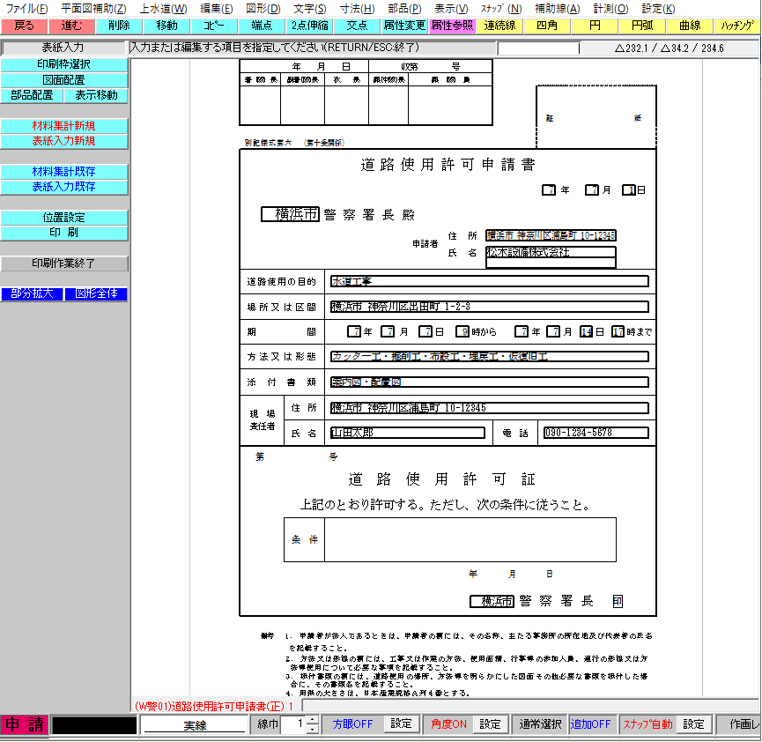Viewport: 762px width, 742px height.
Task: Open the 表示(V) menu
Action: coord(451,9)
